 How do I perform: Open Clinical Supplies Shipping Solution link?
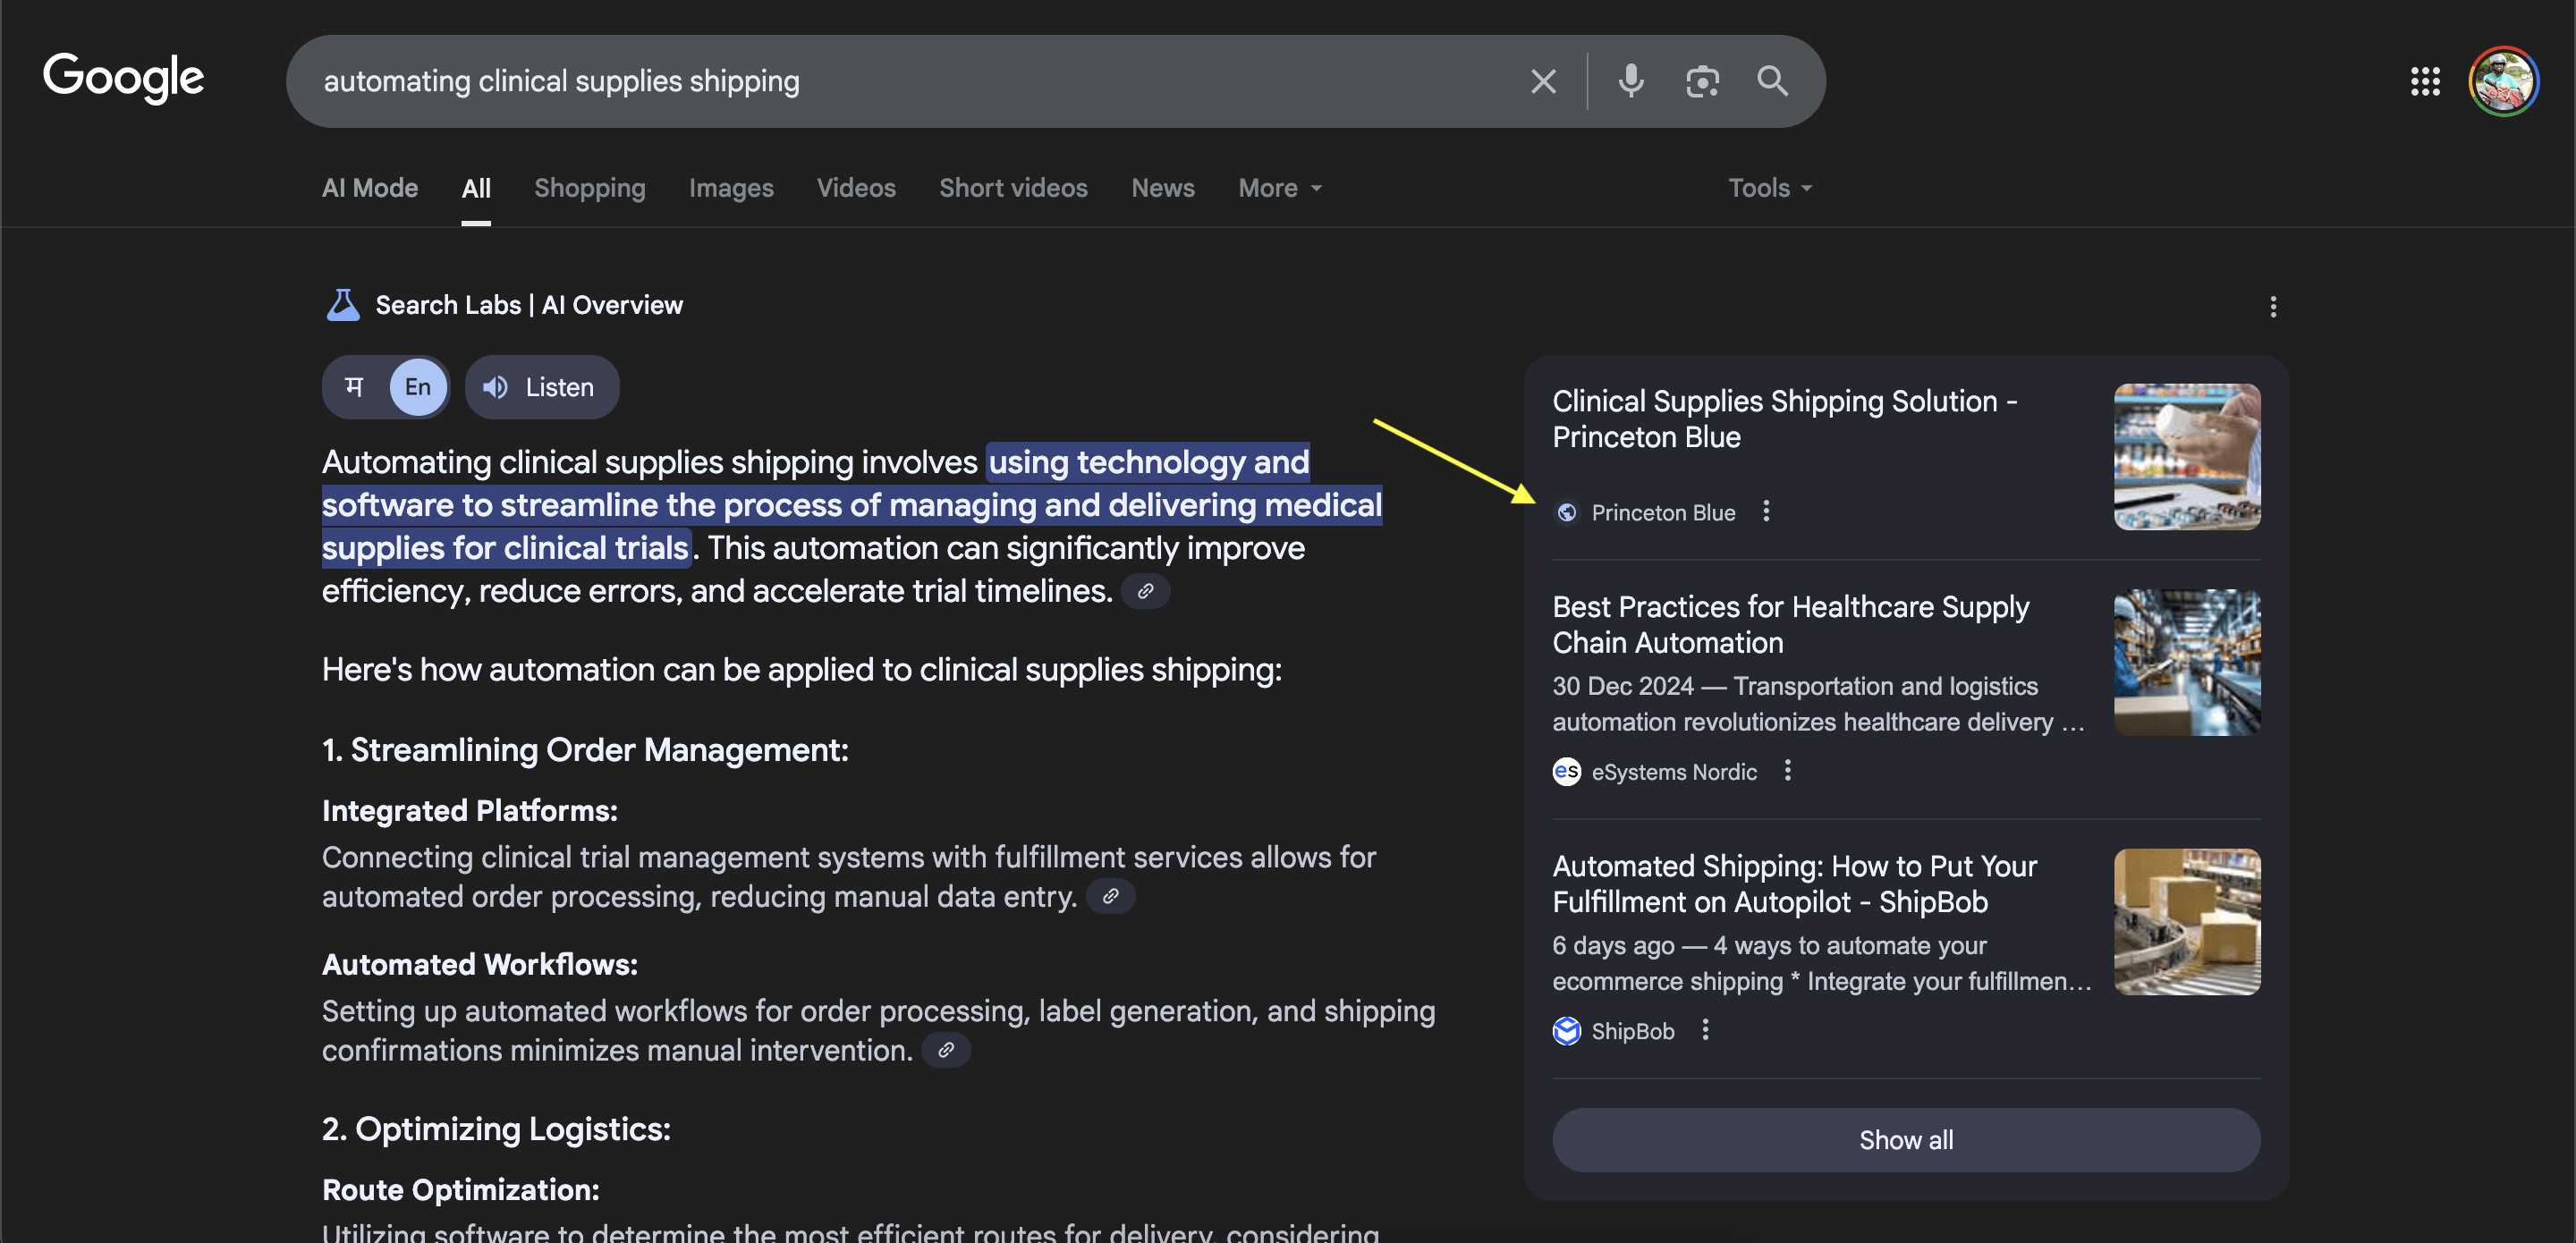click(x=1785, y=419)
